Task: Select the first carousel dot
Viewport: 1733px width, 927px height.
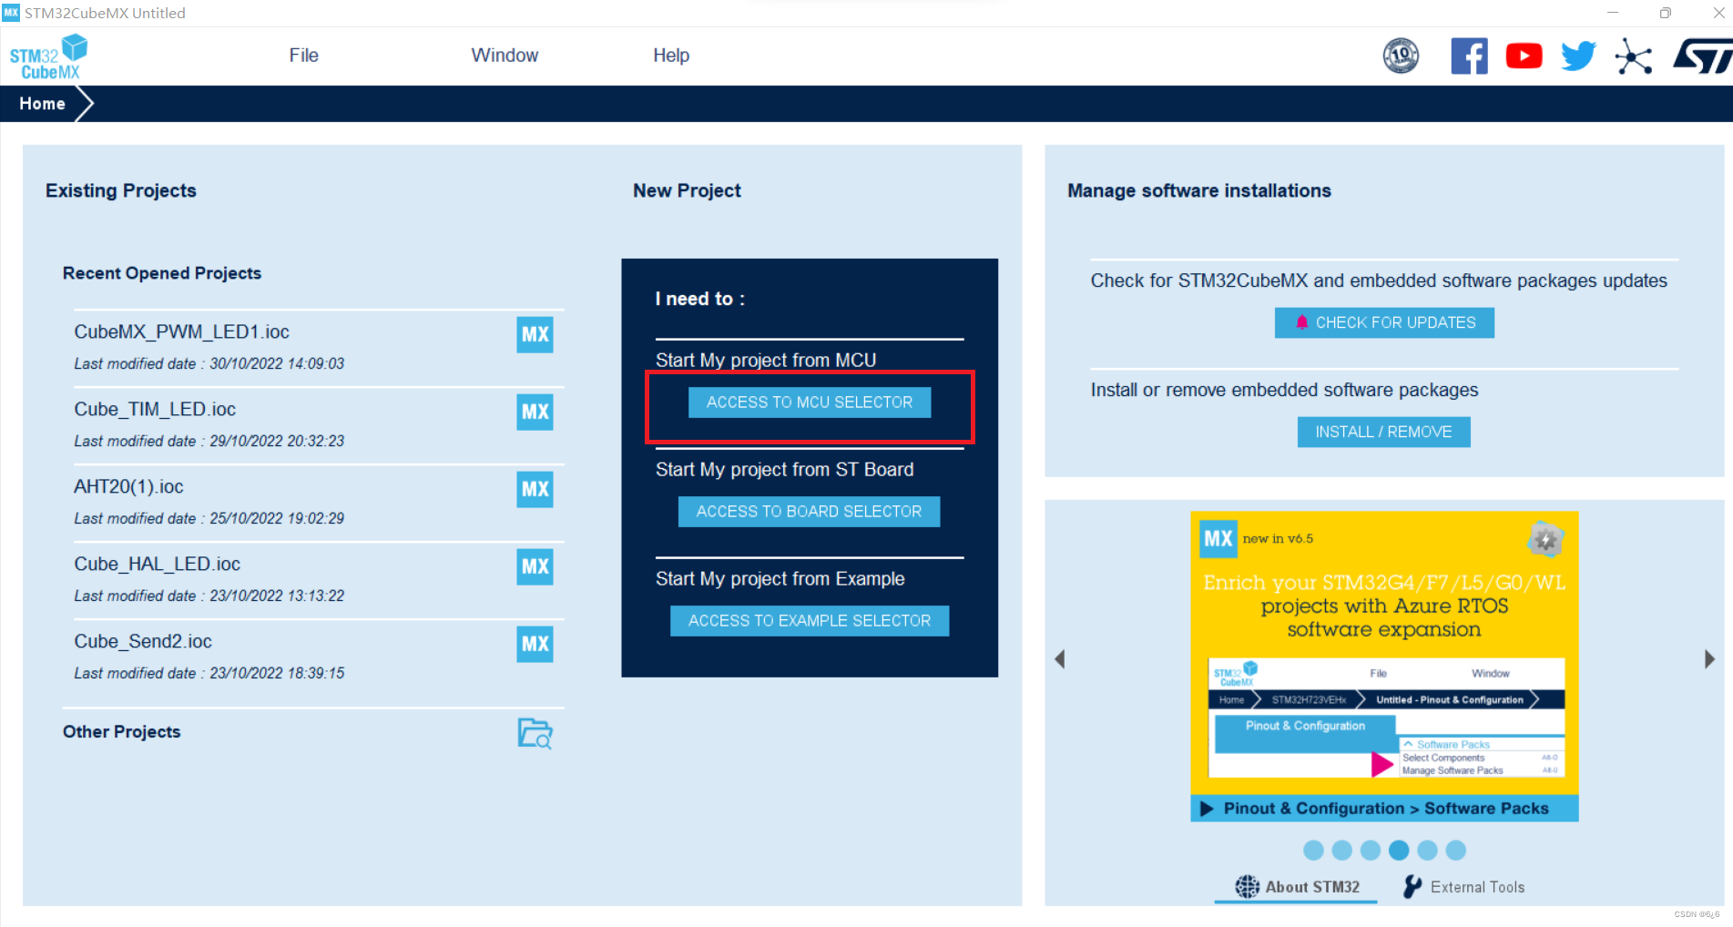Action: coord(1313,851)
